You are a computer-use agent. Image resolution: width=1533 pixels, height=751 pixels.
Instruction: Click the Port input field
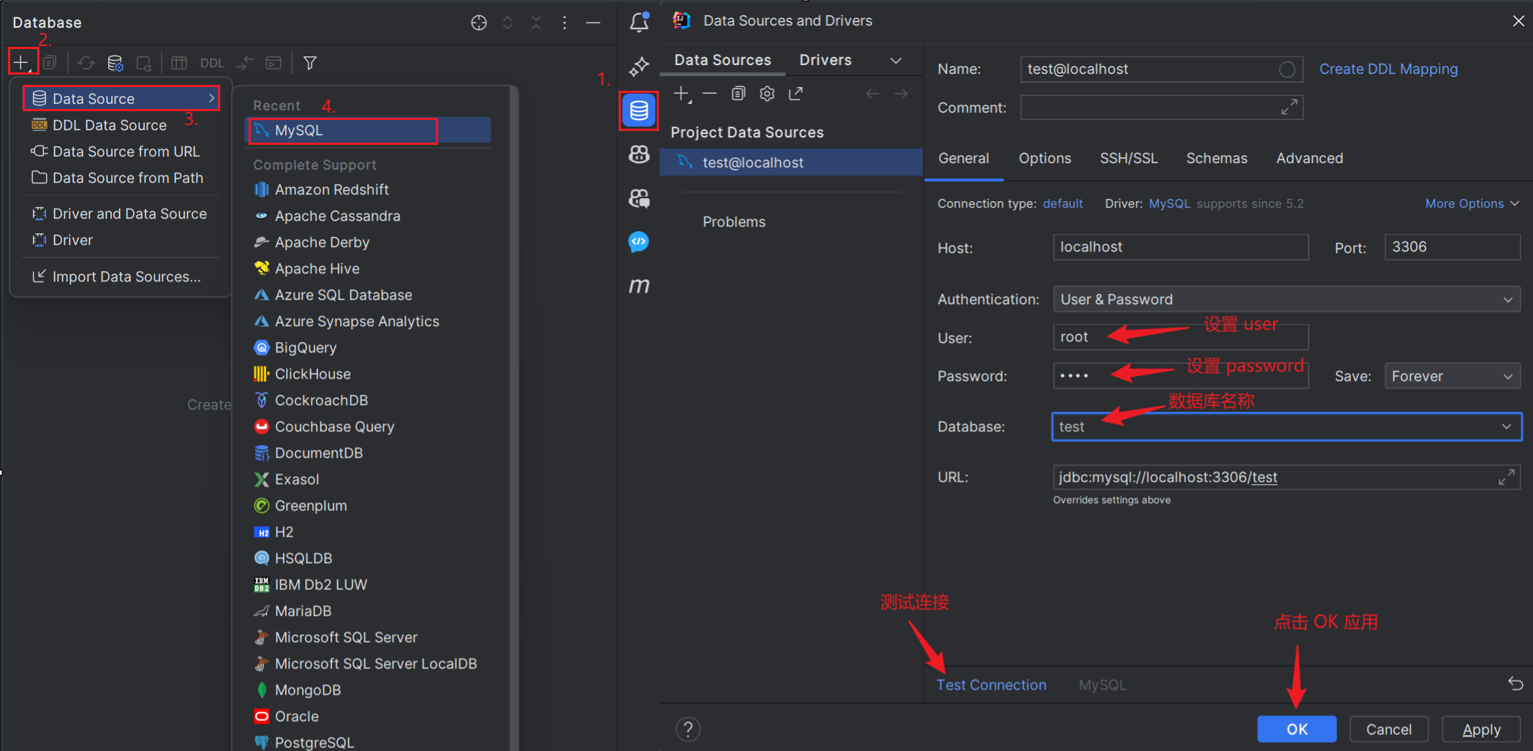click(1452, 247)
